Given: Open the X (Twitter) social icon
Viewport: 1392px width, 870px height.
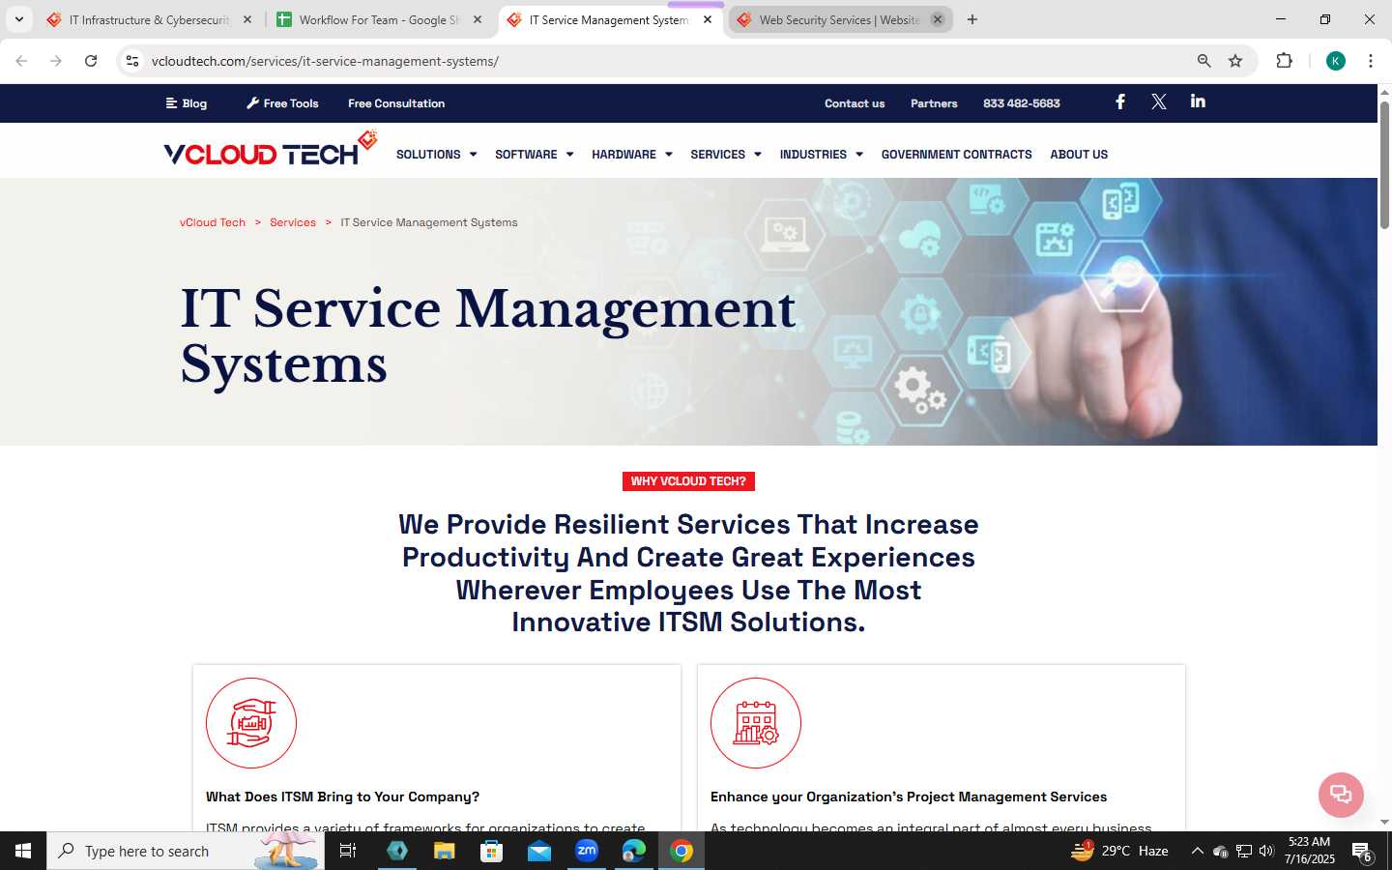Looking at the screenshot, I should click(1159, 101).
